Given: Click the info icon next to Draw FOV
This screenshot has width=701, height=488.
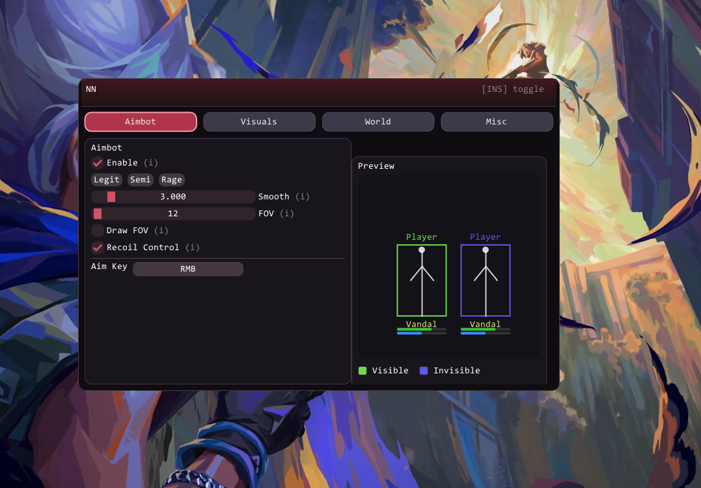Looking at the screenshot, I should pos(161,231).
